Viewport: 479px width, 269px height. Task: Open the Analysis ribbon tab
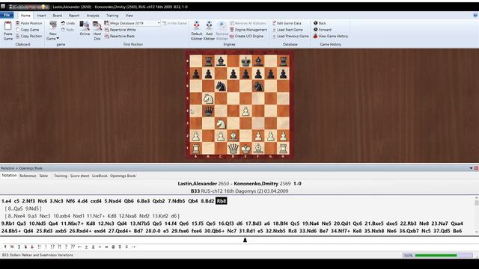coord(93,16)
